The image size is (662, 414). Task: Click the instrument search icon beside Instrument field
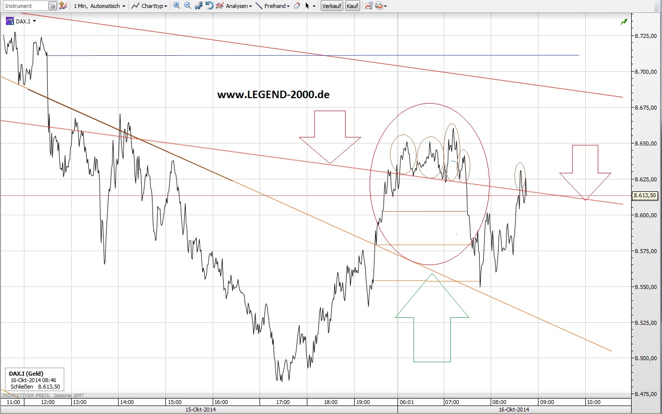53,5
